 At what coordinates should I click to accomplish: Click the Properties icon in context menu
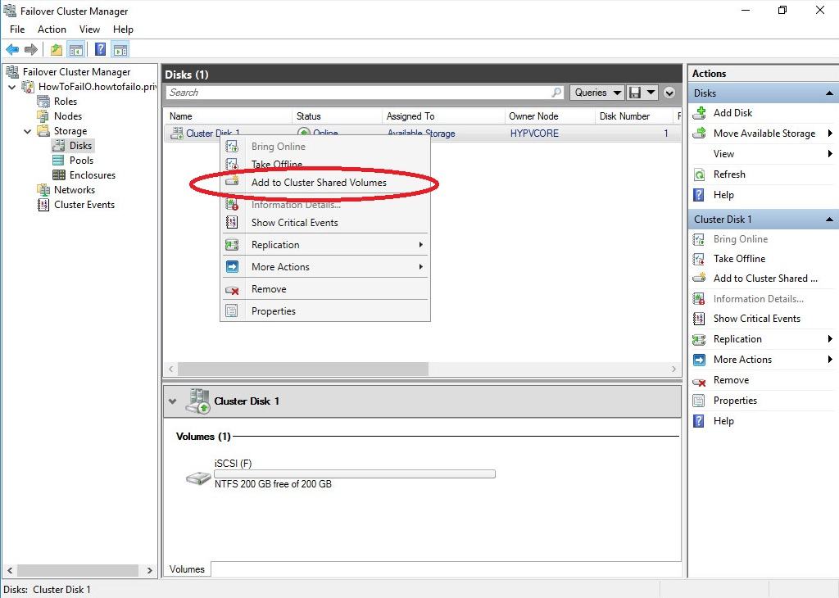pos(232,310)
